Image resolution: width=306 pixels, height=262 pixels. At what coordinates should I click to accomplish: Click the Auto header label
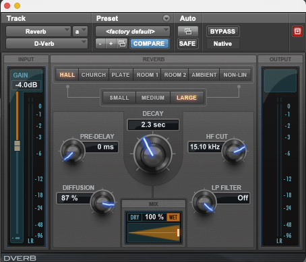click(187, 18)
